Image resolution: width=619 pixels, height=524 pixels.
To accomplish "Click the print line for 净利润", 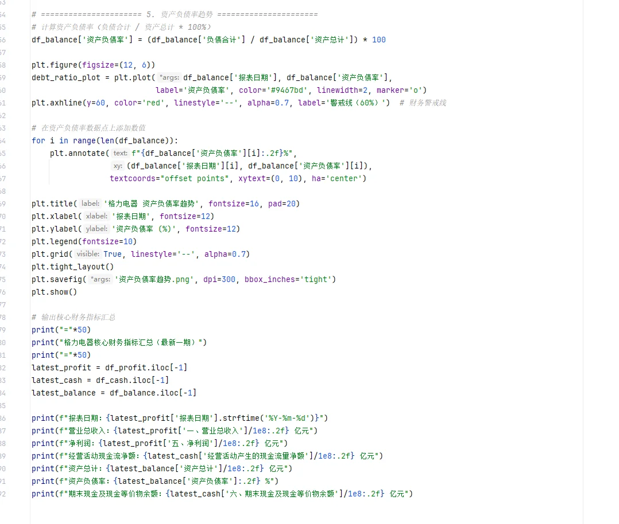I will [x=160, y=444].
